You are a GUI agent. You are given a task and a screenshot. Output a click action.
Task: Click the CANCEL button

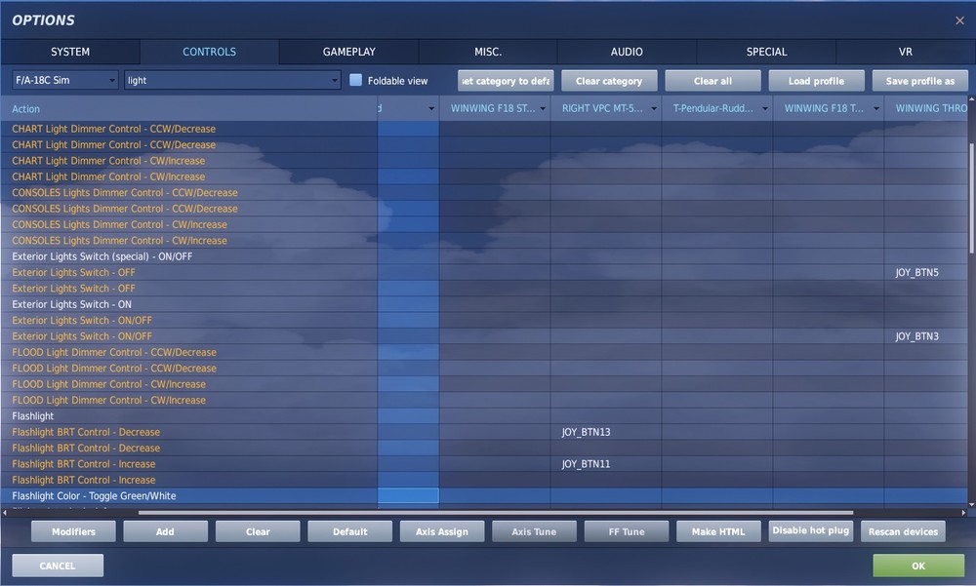pyautogui.click(x=58, y=566)
